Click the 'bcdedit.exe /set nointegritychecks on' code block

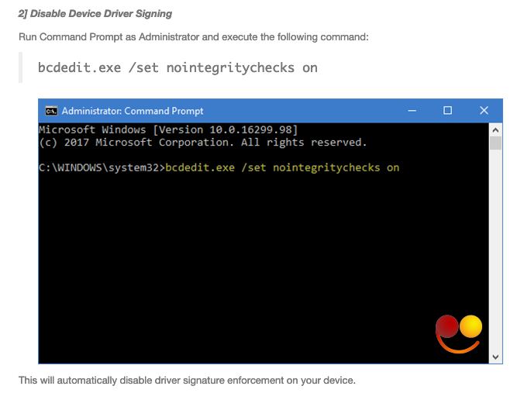pos(178,67)
